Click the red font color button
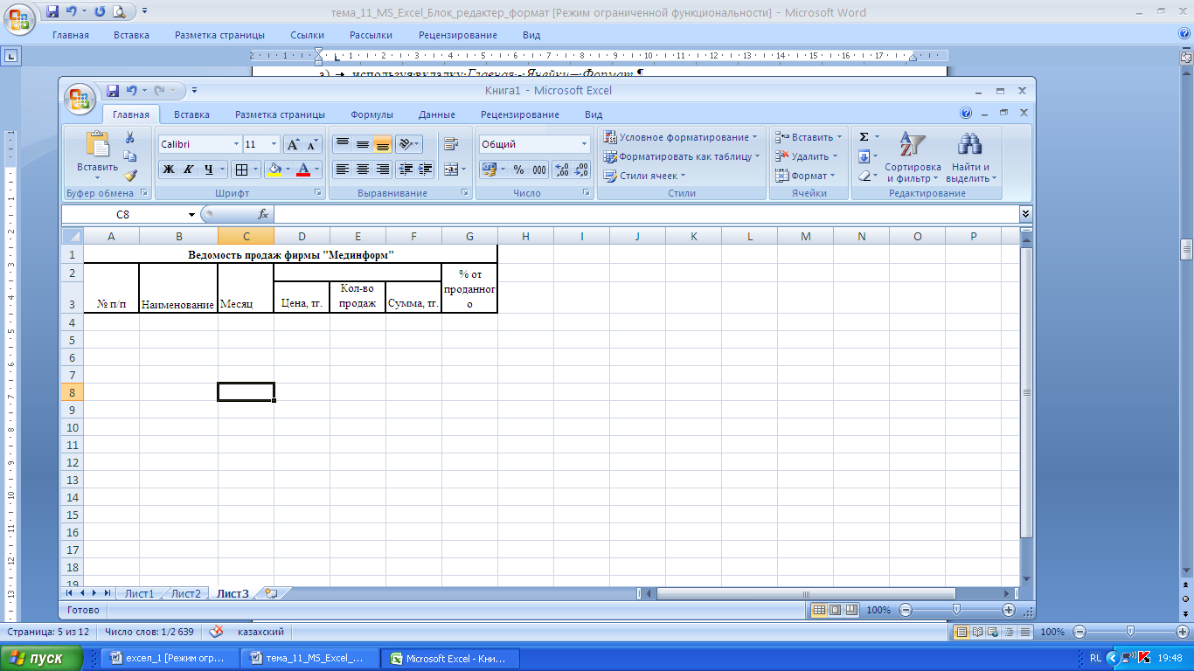1194x671 pixels. click(303, 169)
